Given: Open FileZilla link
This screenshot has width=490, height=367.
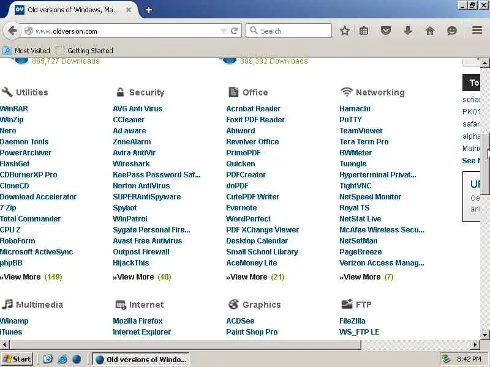Looking at the screenshot, I should pyautogui.click(x=352, y=321).
